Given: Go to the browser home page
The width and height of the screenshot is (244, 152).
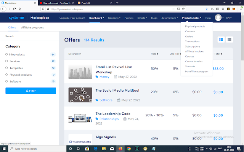Looking at the screenshot, I should click(x=20, y=9).
